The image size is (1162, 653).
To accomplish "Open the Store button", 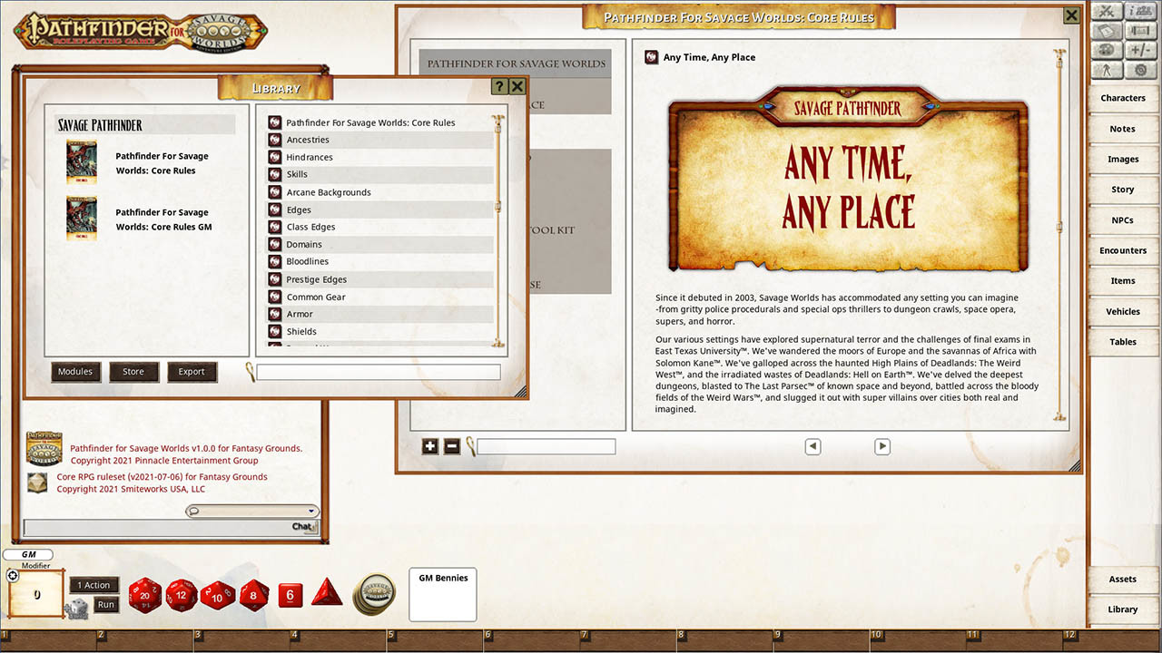I will 133,371.
